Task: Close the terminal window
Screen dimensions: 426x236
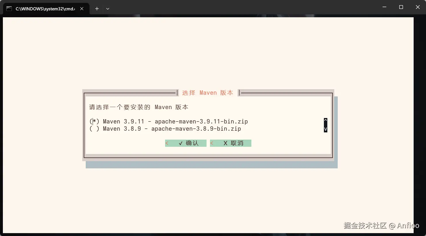Action: coord(418,7)
